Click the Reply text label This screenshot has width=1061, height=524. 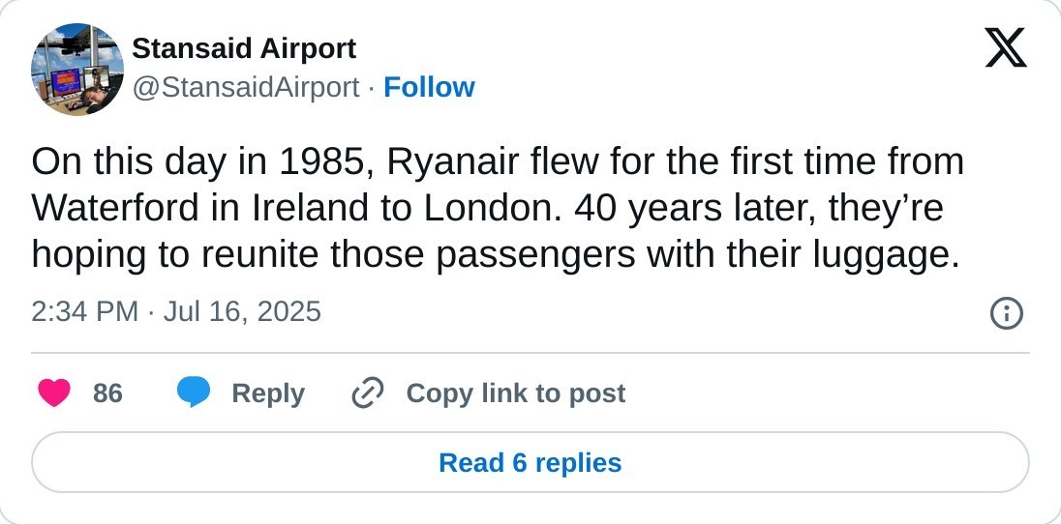click(268, 393)
